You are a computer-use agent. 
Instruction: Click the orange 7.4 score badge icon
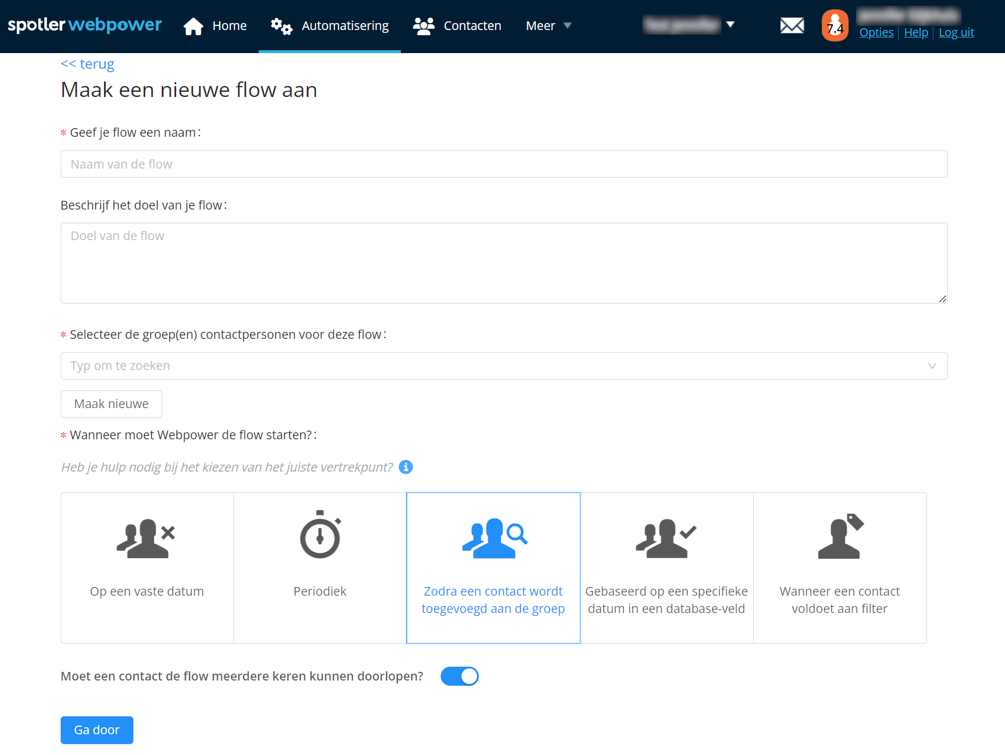point(835,25)
